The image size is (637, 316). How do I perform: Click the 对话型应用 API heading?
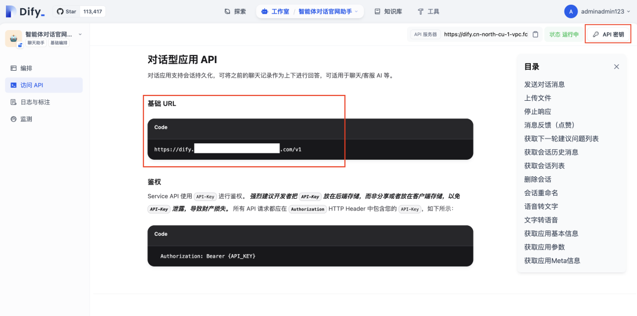coord(182,60)
